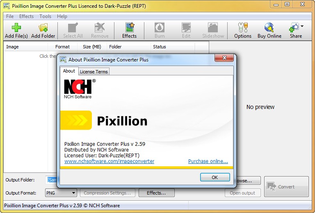This screenshot has width=315, height=213.
Task: Click 'Distributed by NCH Software' text
Action: pyautogui.click(x=96, y=150)
